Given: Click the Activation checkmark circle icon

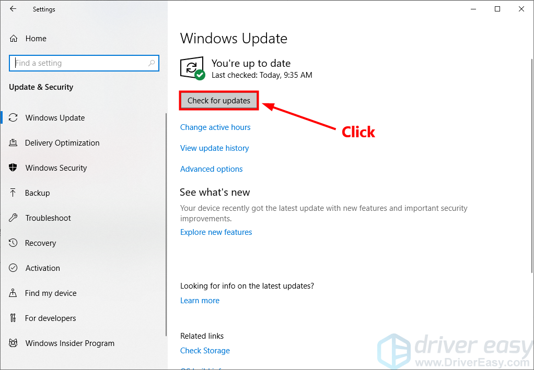Looking at the screenshot, I should [13, 268].
